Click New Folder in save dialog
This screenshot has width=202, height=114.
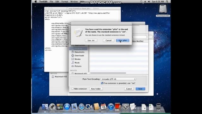click(96, 89)
